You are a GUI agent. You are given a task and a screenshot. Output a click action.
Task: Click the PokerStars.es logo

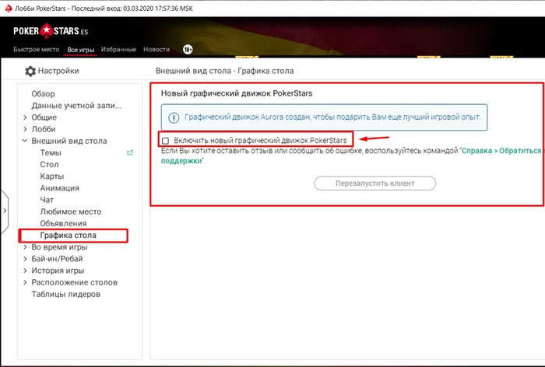tap(51, 31)
